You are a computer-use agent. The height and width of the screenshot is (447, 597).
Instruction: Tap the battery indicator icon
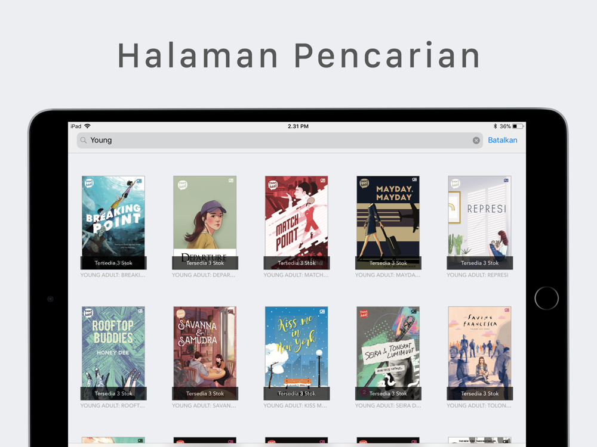tap(518, 126)
